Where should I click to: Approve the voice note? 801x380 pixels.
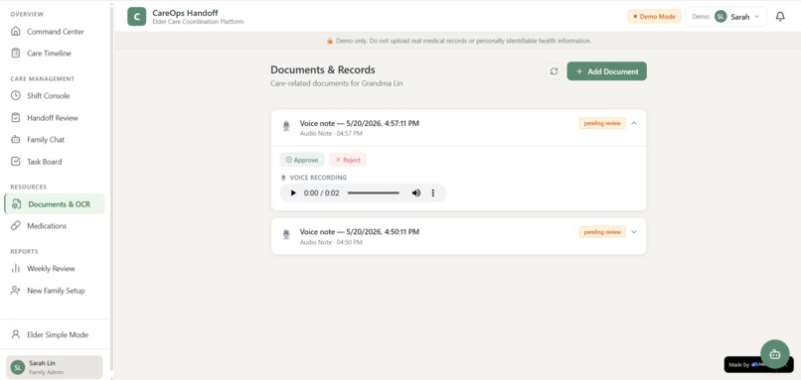(x=302, y=160)
